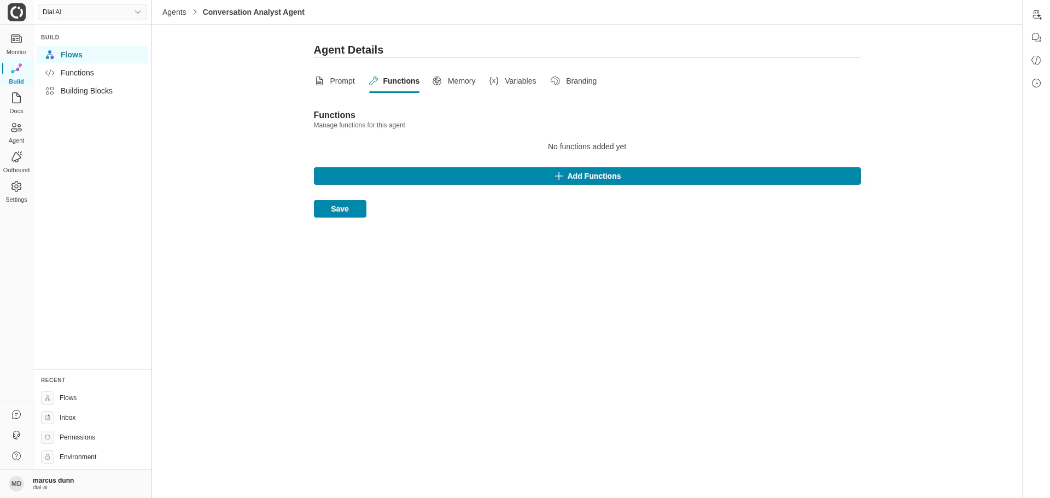Click the Inbox icon in Recent list
The height and width of the screenshot is (498, 1050).
pos(48,418)
